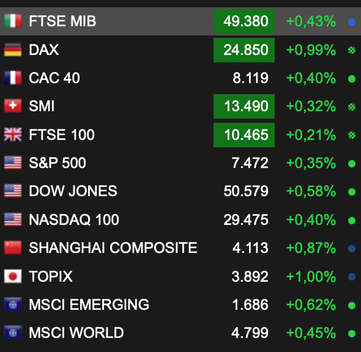
Task: Click the Swiss flag icon beside SMI
Action: coord(13,106)
